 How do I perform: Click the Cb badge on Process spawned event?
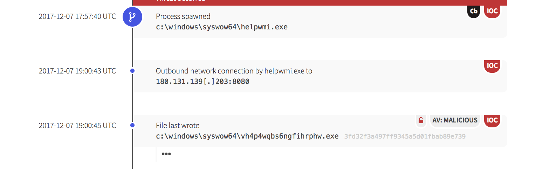tap(474, 11)
